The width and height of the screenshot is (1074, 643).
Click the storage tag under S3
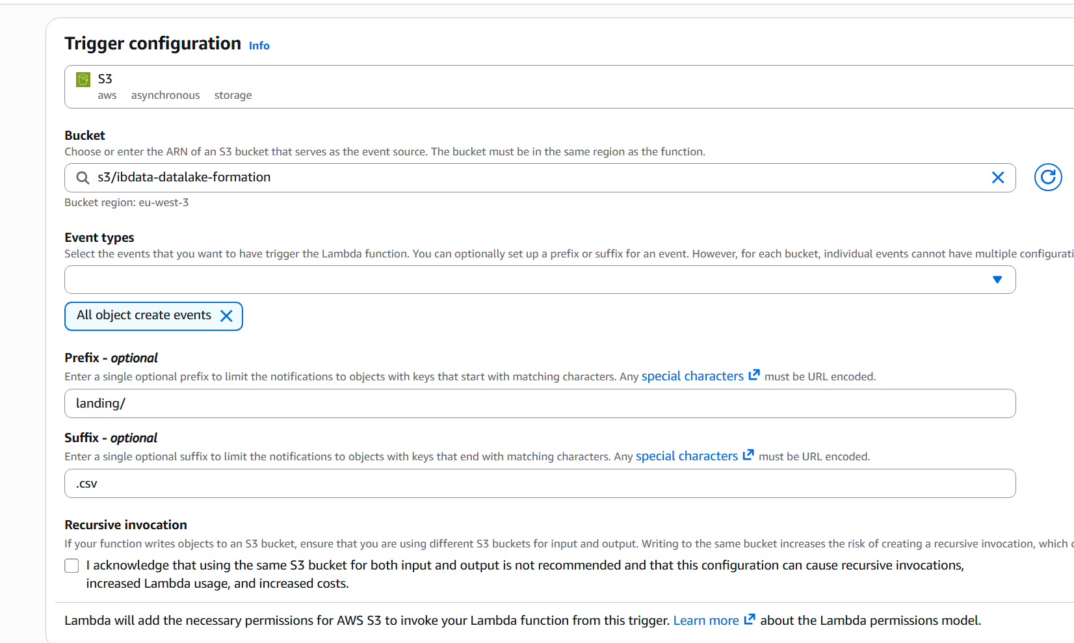coord(233,96)
